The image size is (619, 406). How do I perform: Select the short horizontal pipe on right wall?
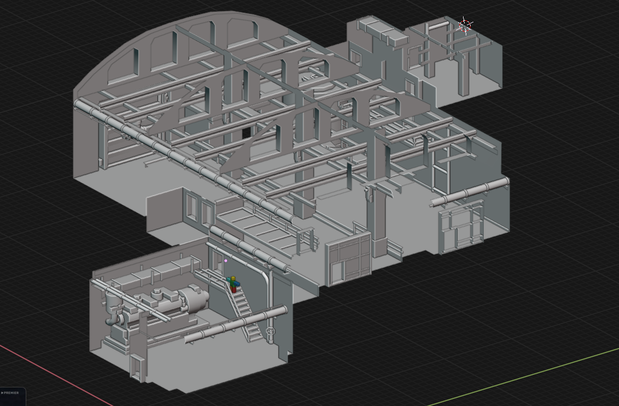click(x=470, y=192)
